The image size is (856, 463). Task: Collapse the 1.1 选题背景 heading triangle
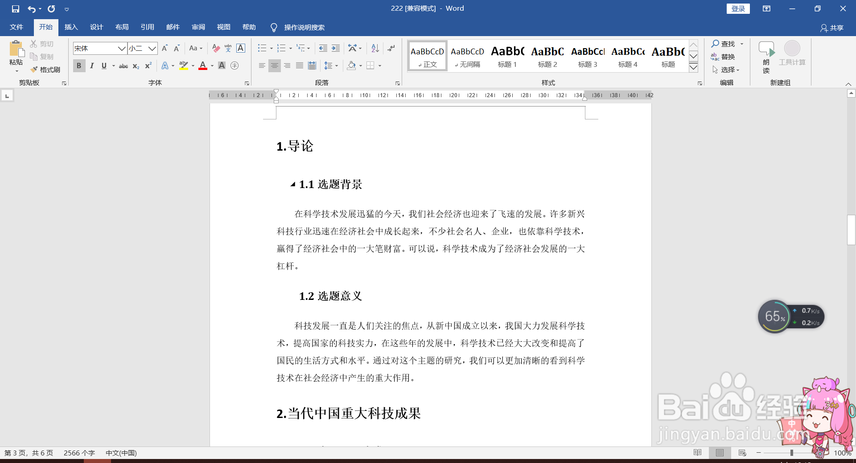pyautogui.click(x=293, y=184)
